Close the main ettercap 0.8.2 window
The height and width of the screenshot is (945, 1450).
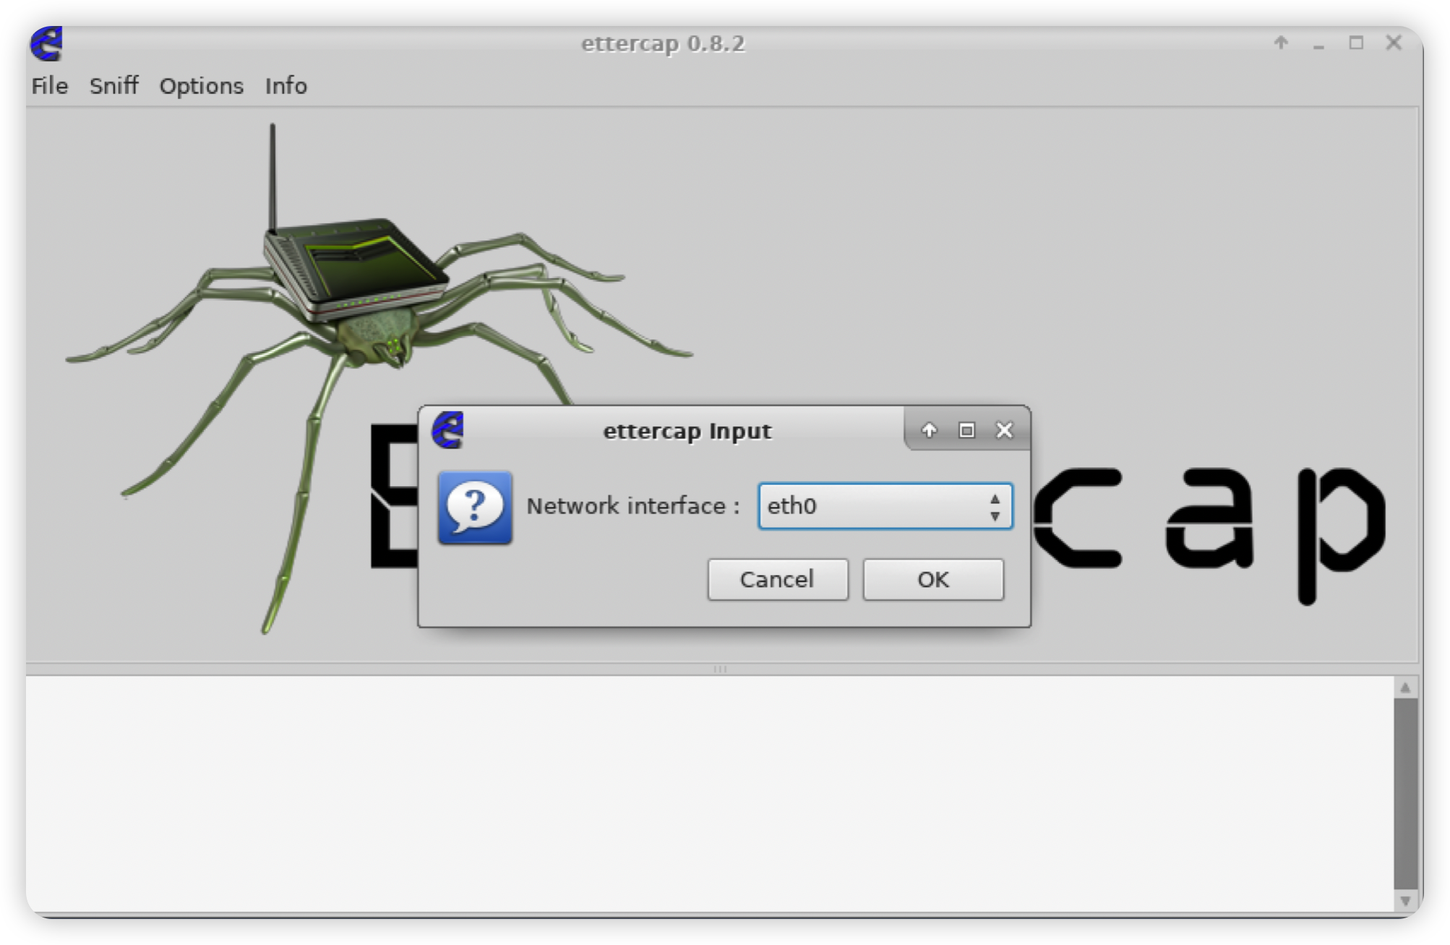coord(1394,43)
